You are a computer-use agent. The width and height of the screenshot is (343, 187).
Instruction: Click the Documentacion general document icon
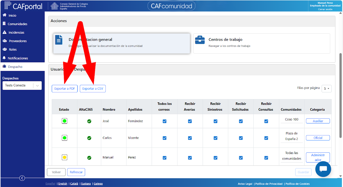(59, 40)
